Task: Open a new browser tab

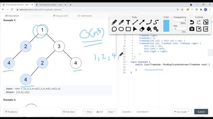Action: (x=71, y=5)
